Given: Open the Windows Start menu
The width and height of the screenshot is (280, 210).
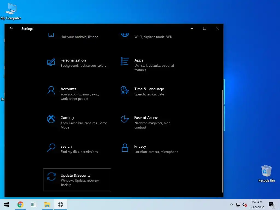Looking at the screenshot, I should [x=7, y=205].
